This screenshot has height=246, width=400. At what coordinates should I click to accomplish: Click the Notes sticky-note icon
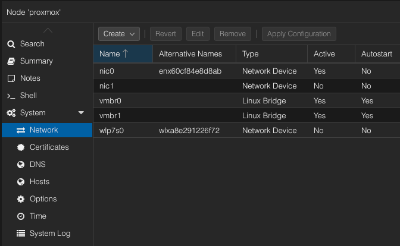11,78
